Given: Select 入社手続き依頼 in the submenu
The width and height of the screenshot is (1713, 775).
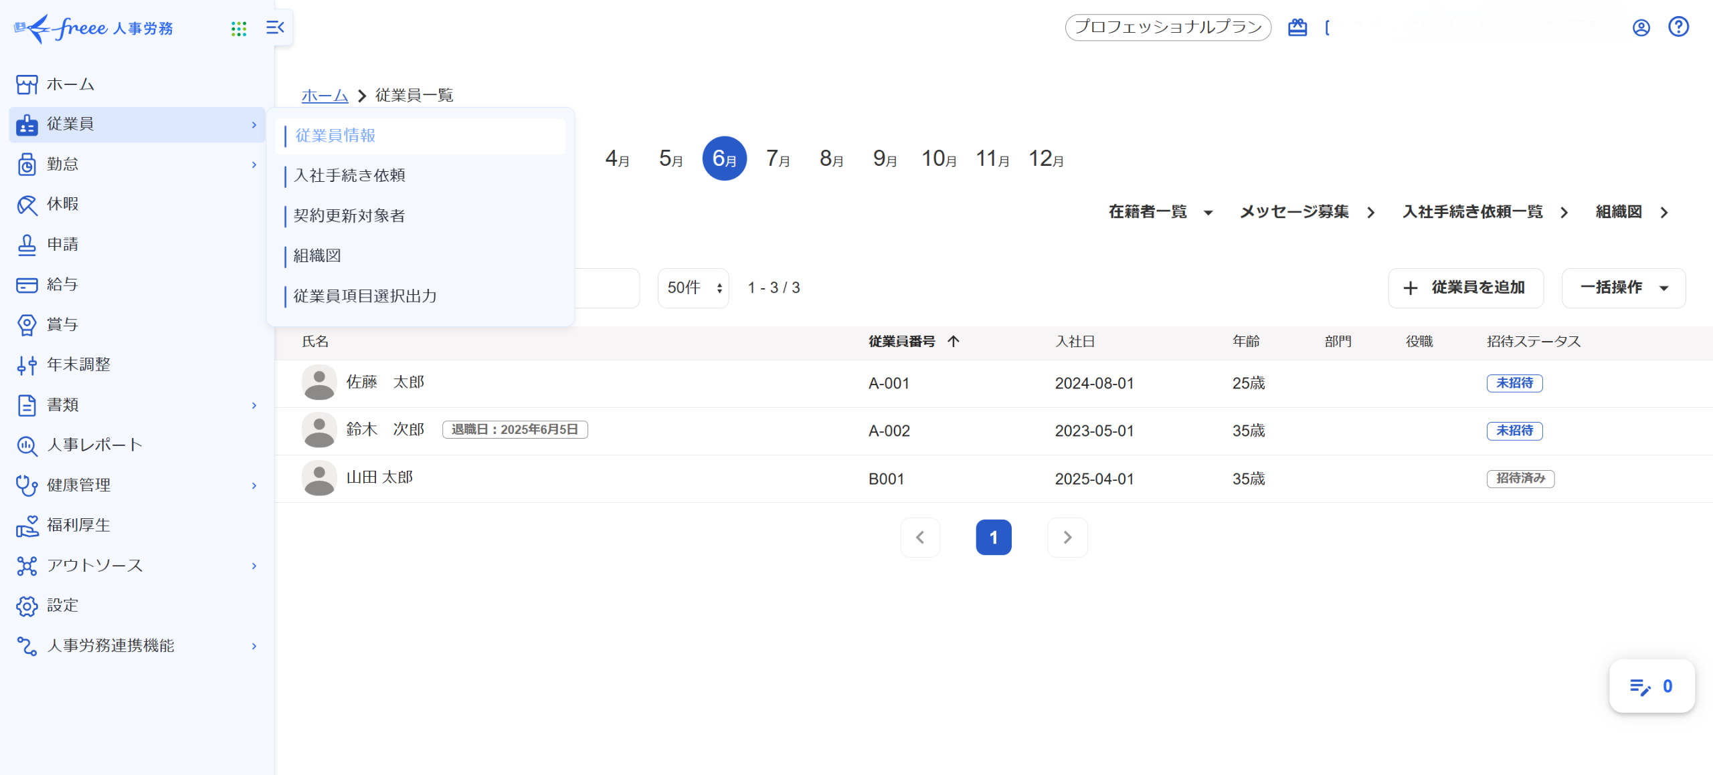Looking at the screenshot, I should pyautogui.click(x=349, y=176).
